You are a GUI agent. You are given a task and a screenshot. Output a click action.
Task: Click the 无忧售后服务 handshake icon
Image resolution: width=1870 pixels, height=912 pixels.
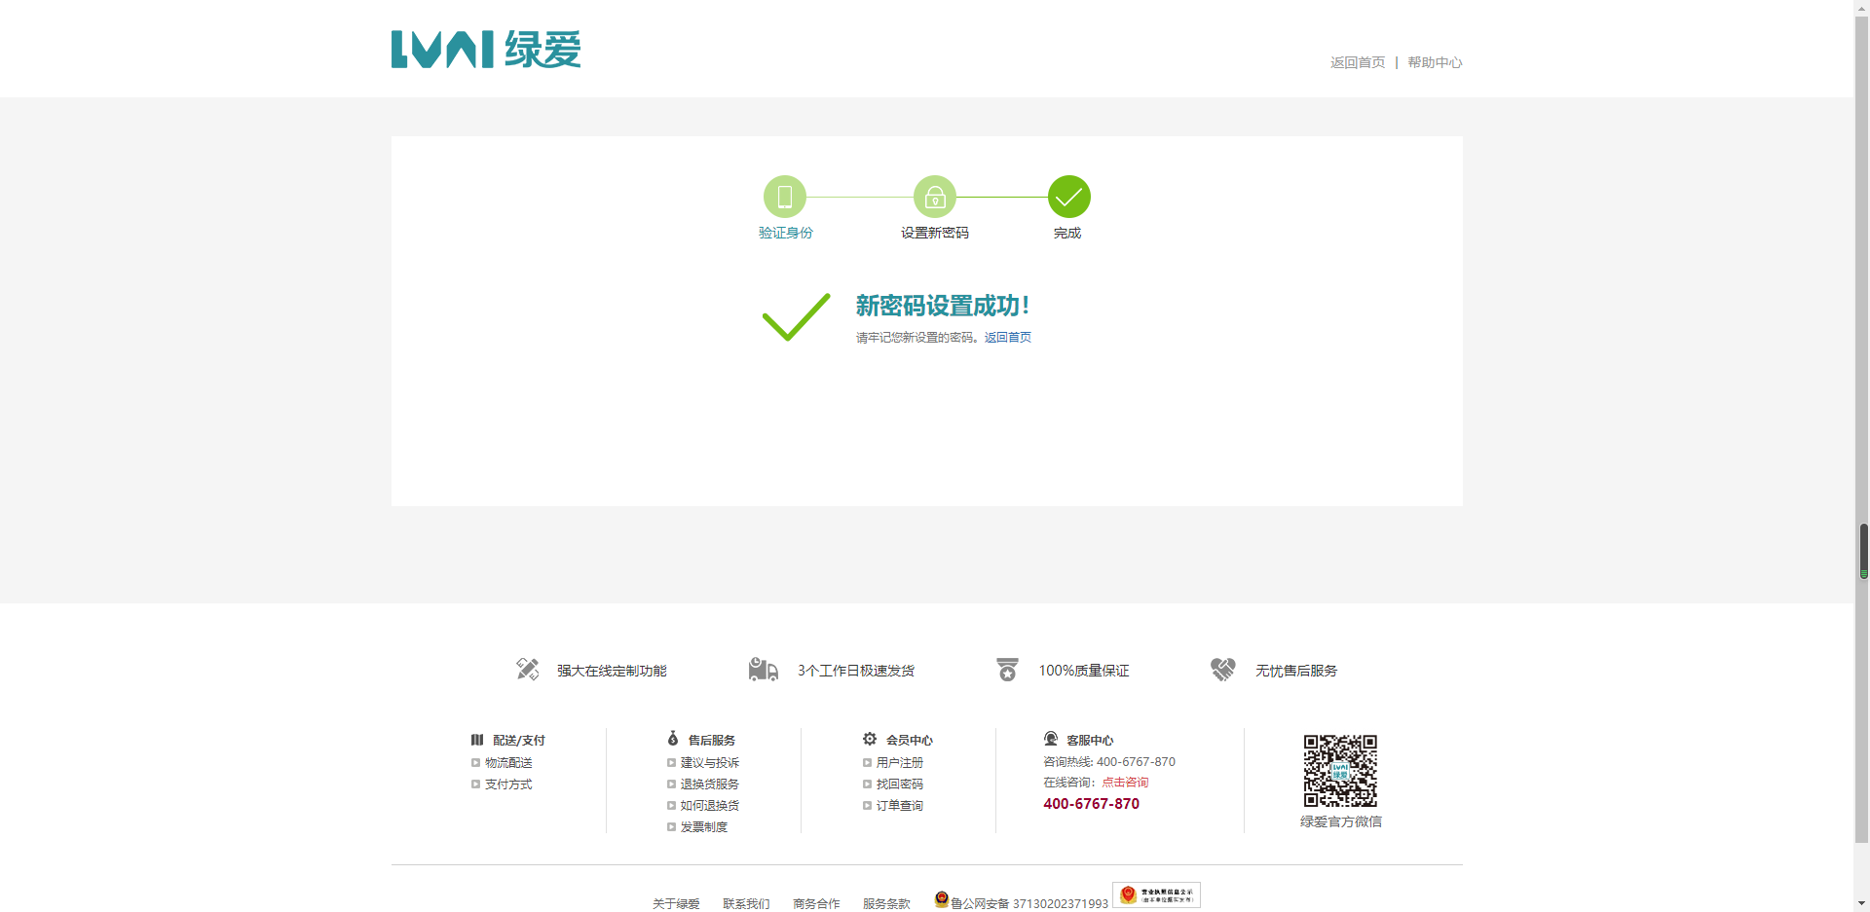pos(1222,670)
